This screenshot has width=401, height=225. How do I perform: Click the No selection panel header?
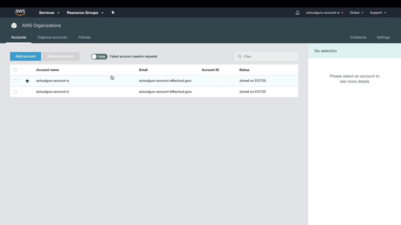point(355,51)
